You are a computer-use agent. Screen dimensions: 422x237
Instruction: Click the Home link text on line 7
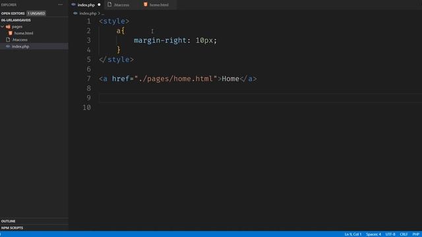[230, 79]
